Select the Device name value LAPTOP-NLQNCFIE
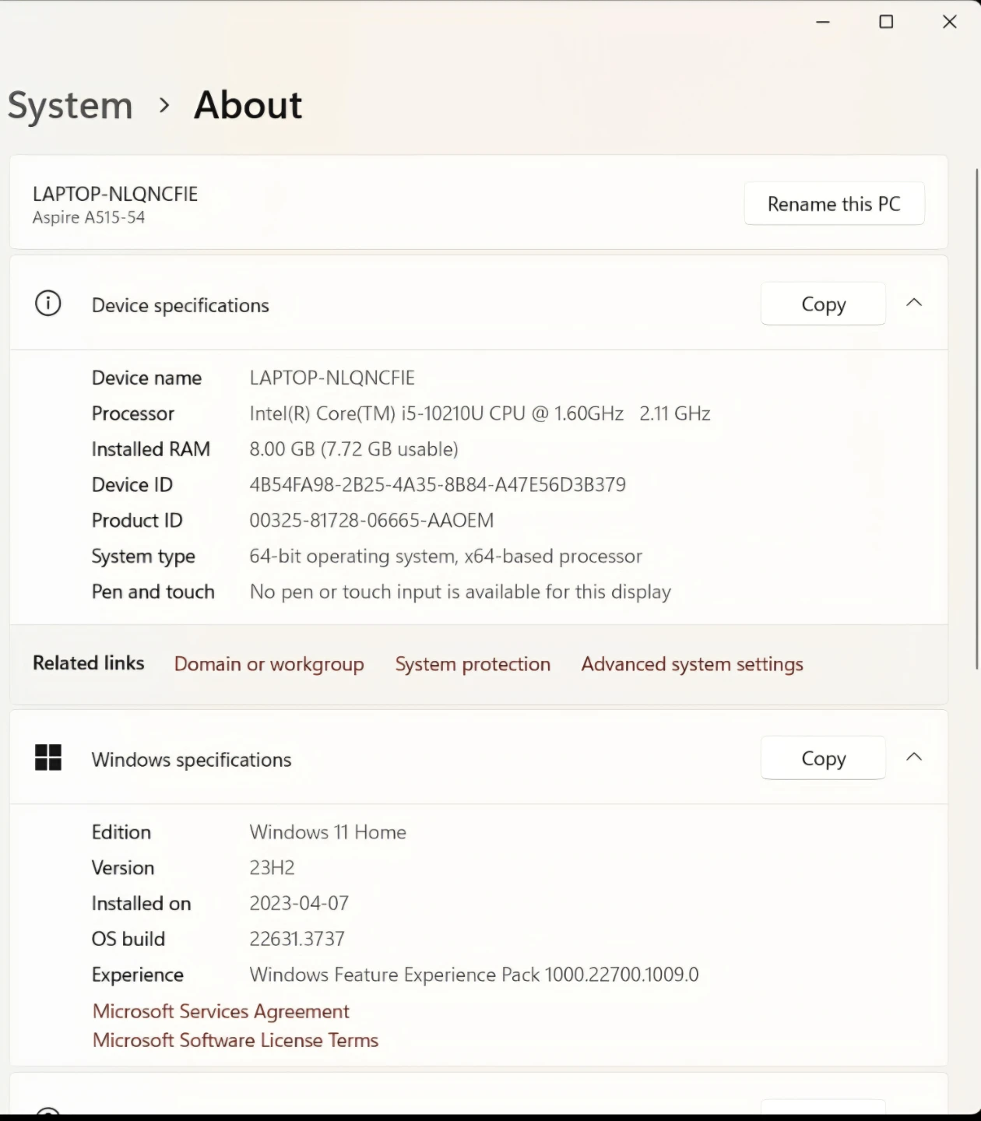Screen dimensions: 981x1121 [332, 378]
